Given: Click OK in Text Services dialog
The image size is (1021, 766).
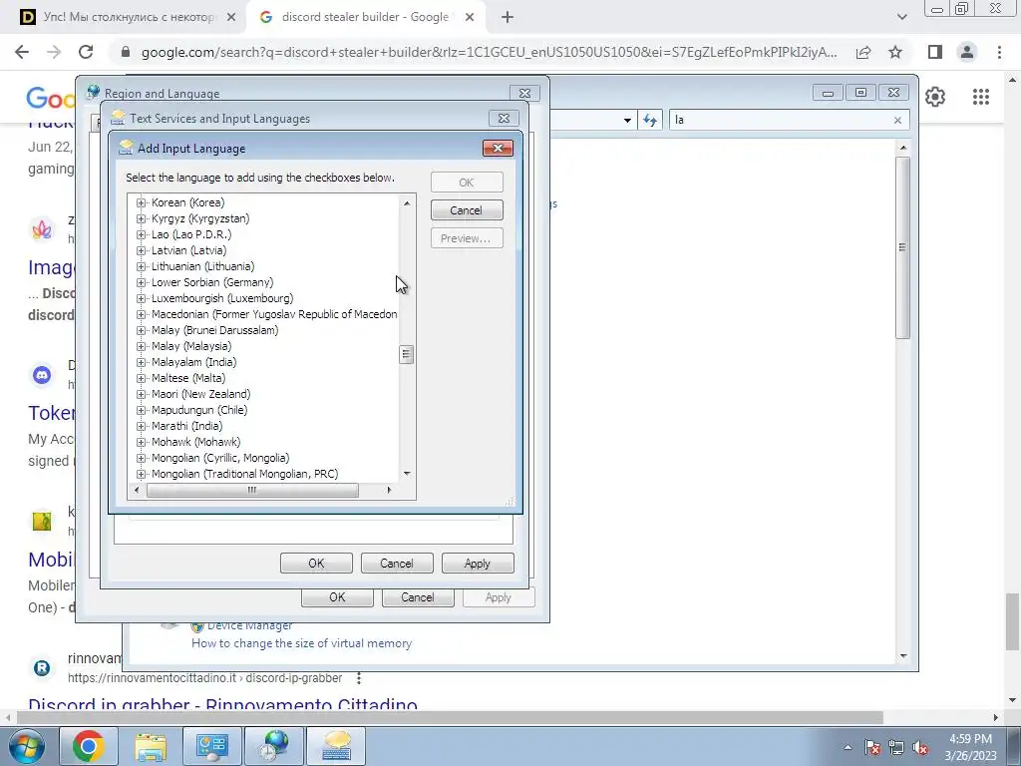Looking at the screenshot, I should point(316,564).
